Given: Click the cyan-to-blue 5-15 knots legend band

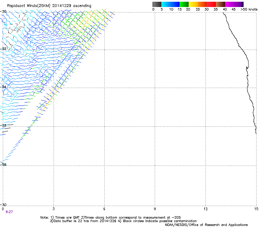Looking at the screenshot, I should coord(170,4).
